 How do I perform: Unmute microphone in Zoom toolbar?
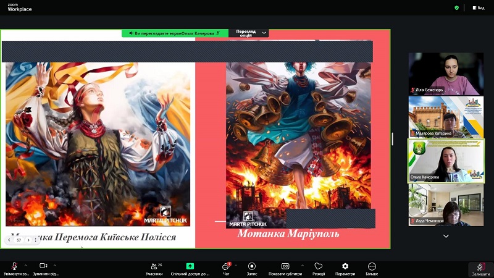(14, 269)
